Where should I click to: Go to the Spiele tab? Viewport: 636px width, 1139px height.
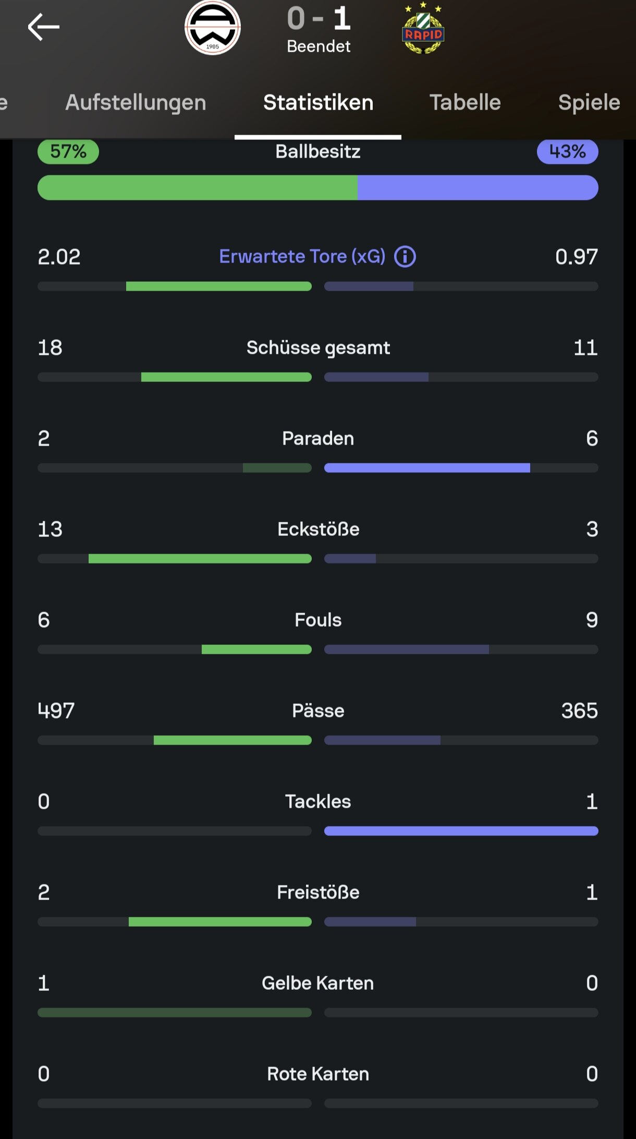pyautogui.click(x=589, y=102)
